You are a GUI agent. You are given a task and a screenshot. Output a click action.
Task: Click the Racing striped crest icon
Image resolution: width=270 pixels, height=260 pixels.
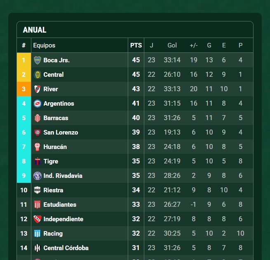coord(38,234)
